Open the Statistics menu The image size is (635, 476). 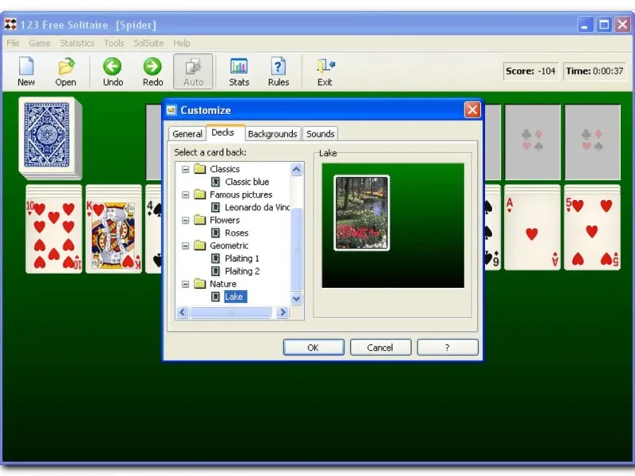pyautogui.click(x=77, y=43)
